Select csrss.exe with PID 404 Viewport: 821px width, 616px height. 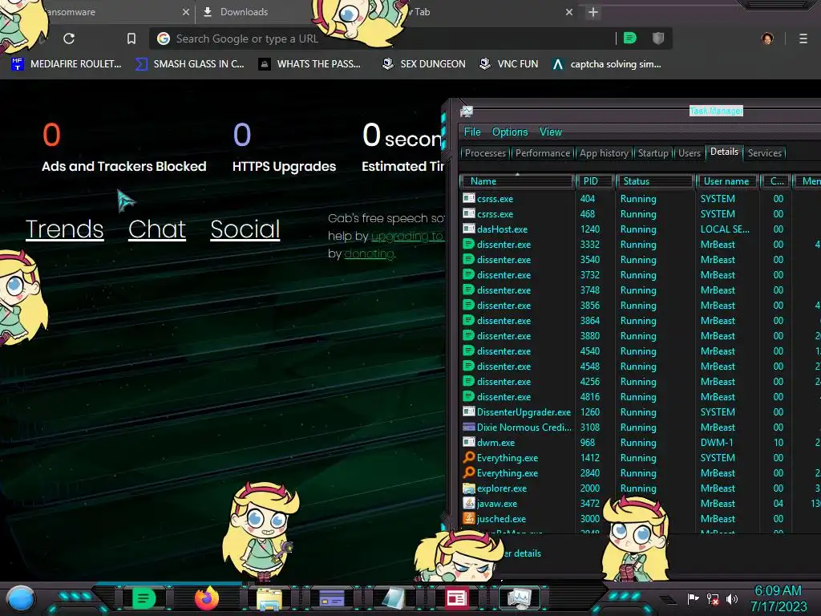point(639,199)
